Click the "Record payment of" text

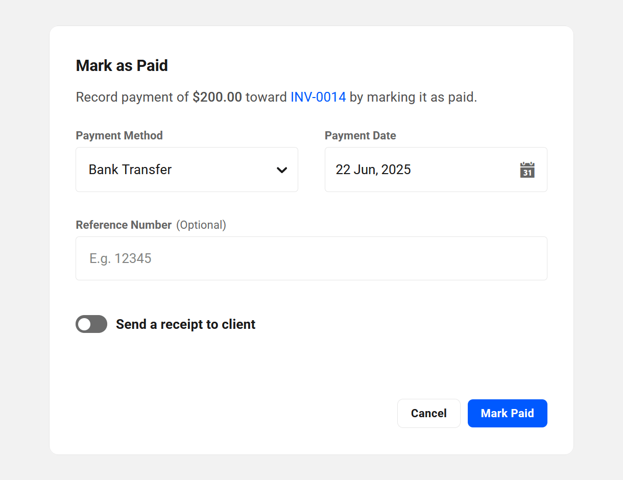point(132,97)
